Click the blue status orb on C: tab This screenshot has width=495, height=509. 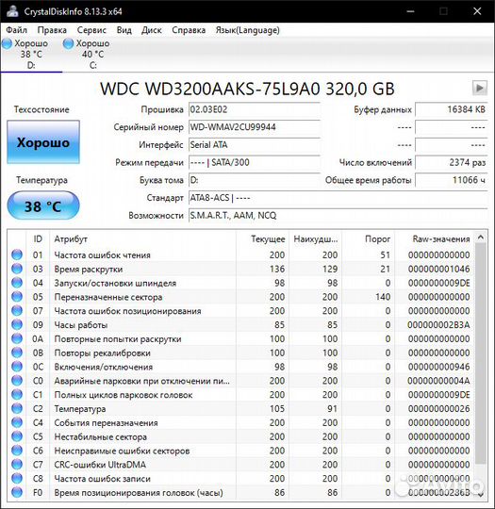[69, 43]
